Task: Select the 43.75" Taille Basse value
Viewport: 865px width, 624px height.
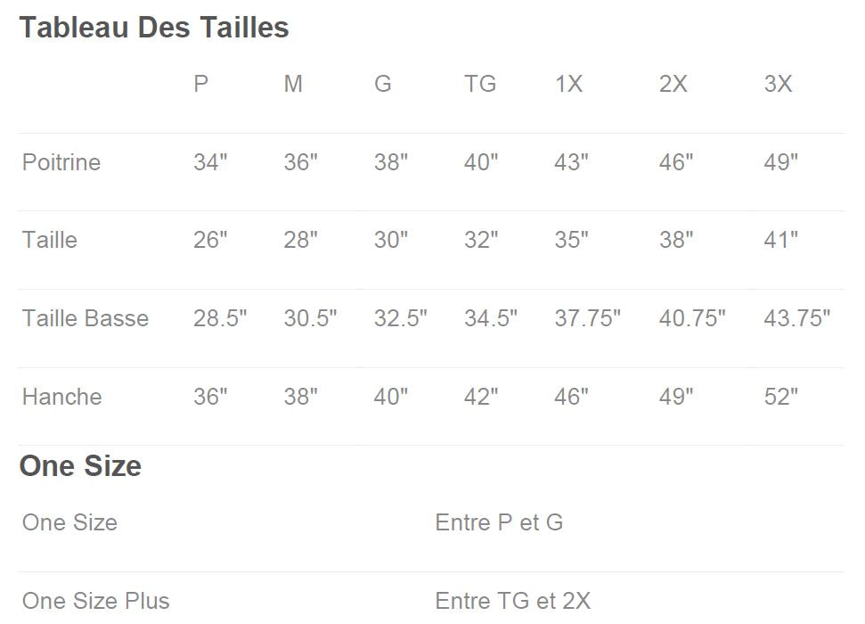Action: [796, 318]
